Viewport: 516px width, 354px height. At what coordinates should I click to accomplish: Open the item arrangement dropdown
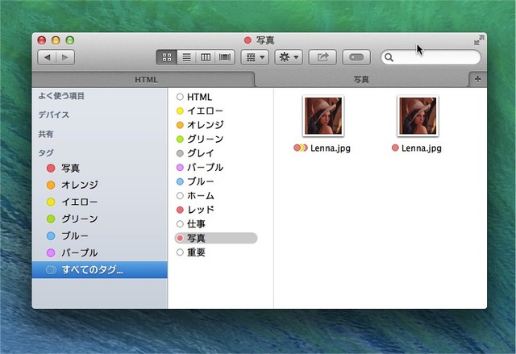coord(255,57)
